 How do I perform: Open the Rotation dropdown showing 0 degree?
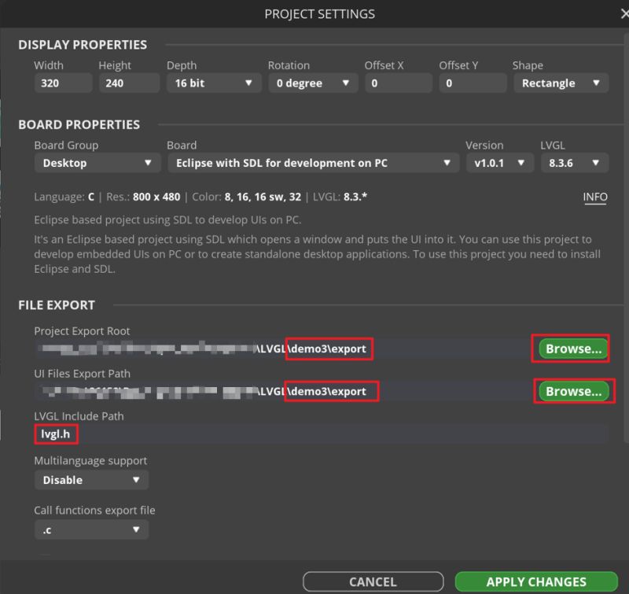(x=312, y=83)
